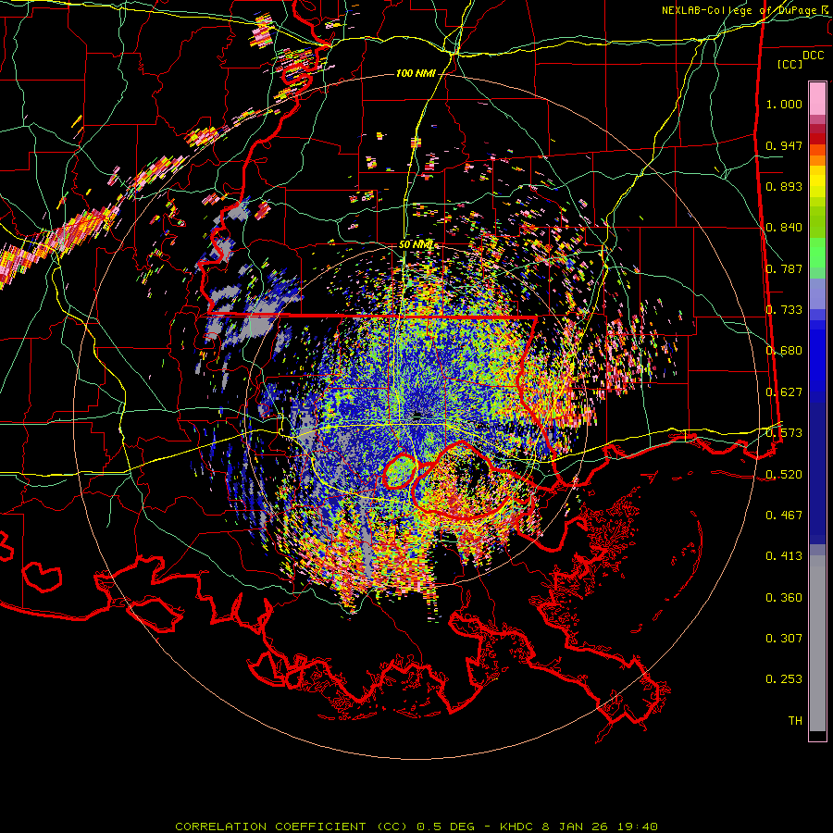833x833 pixels.
Task: Click the 100 NMI range ring label
Action: tap(416, 73)
